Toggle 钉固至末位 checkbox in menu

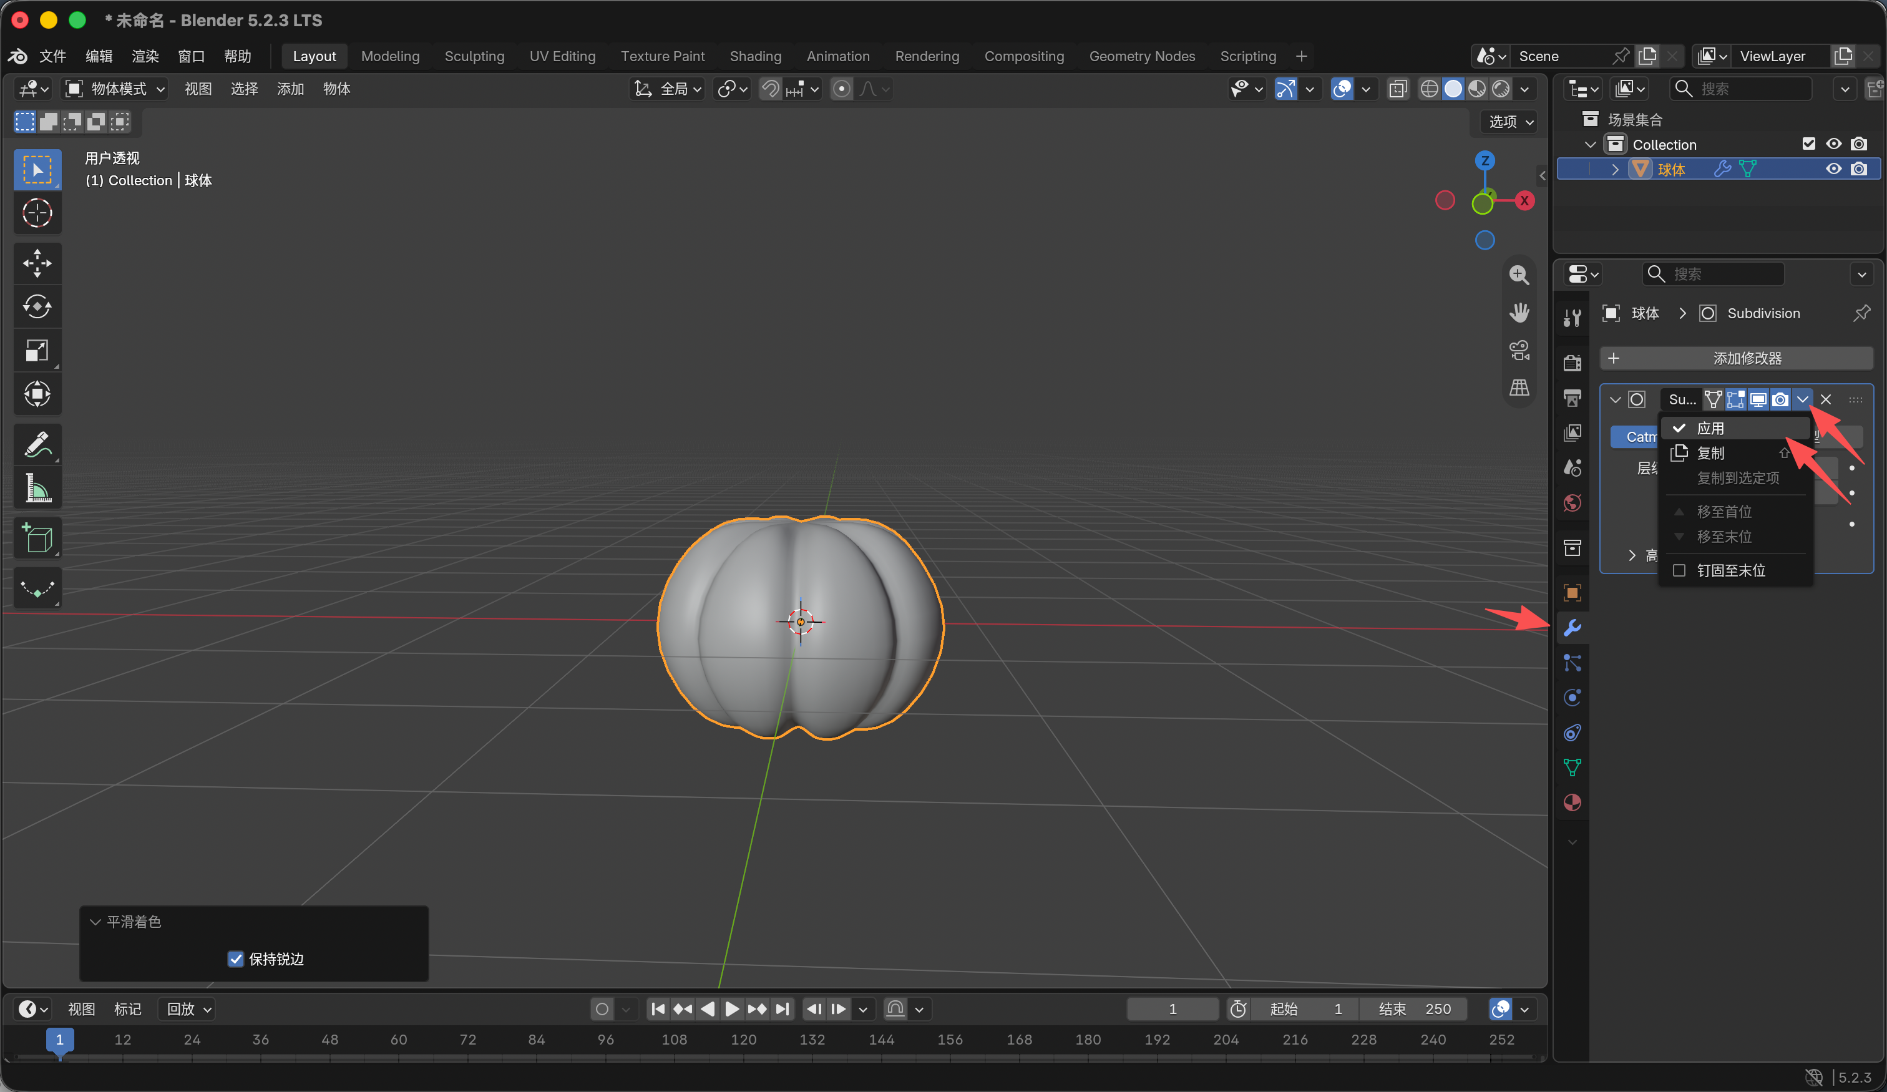pos(1679,570)
